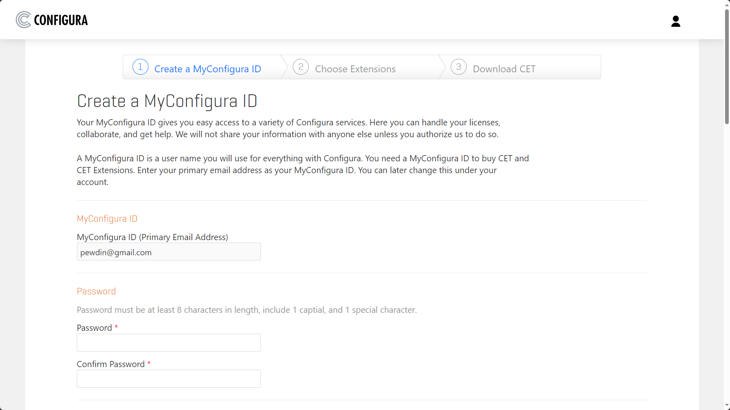Click the 'Confirm Password' label

click(x=111, y=364)
